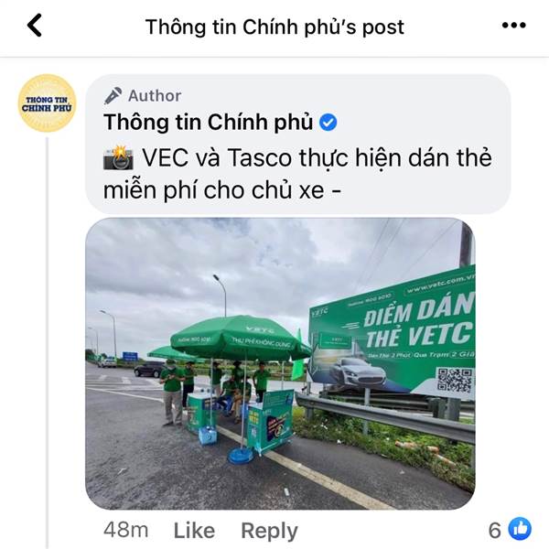Tap the Author microphone icon
Image resolution: width=549 pixels, height=549 pixels.
pos(113,96)
